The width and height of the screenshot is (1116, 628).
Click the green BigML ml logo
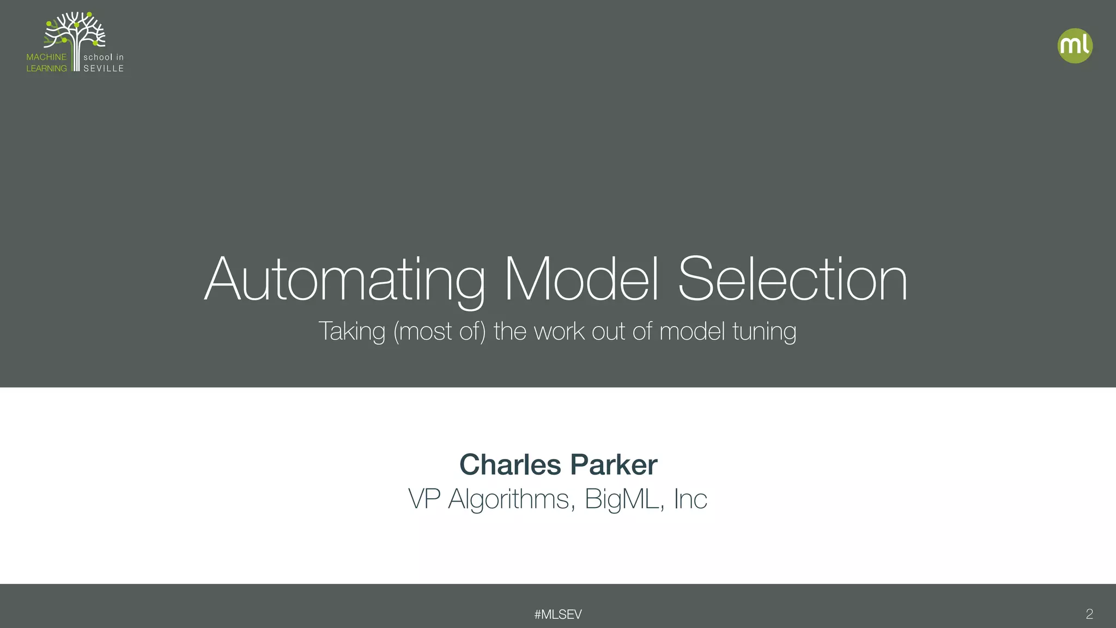coord(1075,46)
